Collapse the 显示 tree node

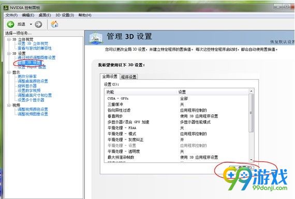[x=9, y=72]
